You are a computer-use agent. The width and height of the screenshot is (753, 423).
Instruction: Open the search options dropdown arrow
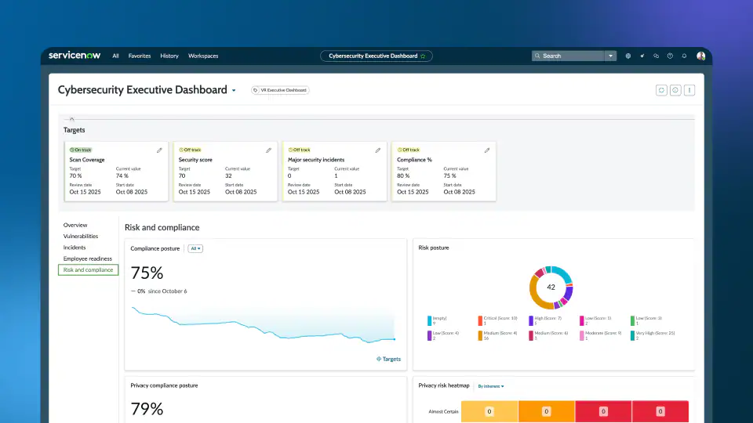pyautogui.click(x=610, y=56)
